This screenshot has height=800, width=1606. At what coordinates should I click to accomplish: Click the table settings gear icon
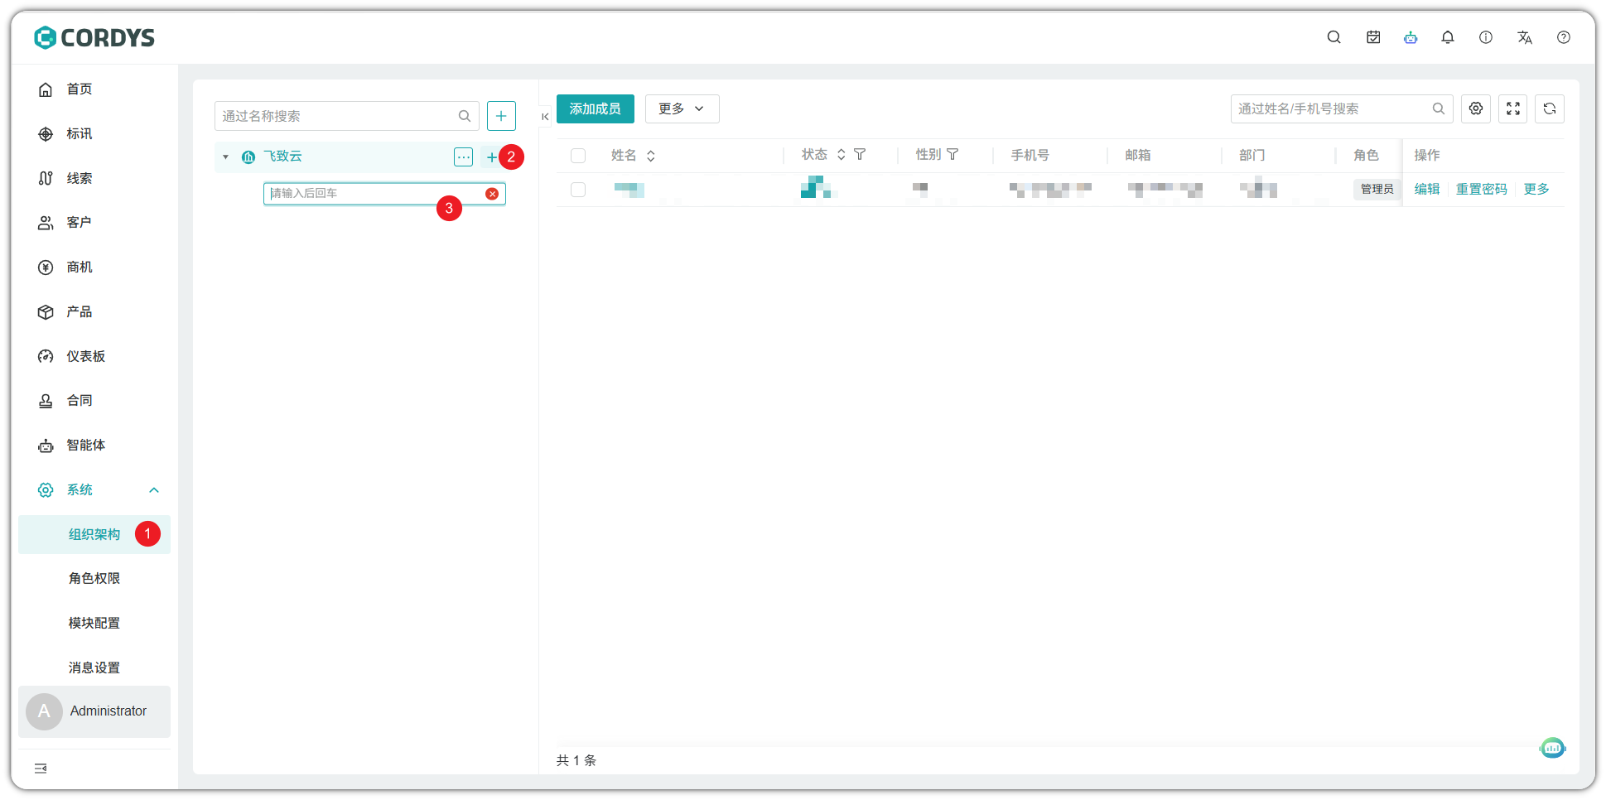(x=1475, y=108)
